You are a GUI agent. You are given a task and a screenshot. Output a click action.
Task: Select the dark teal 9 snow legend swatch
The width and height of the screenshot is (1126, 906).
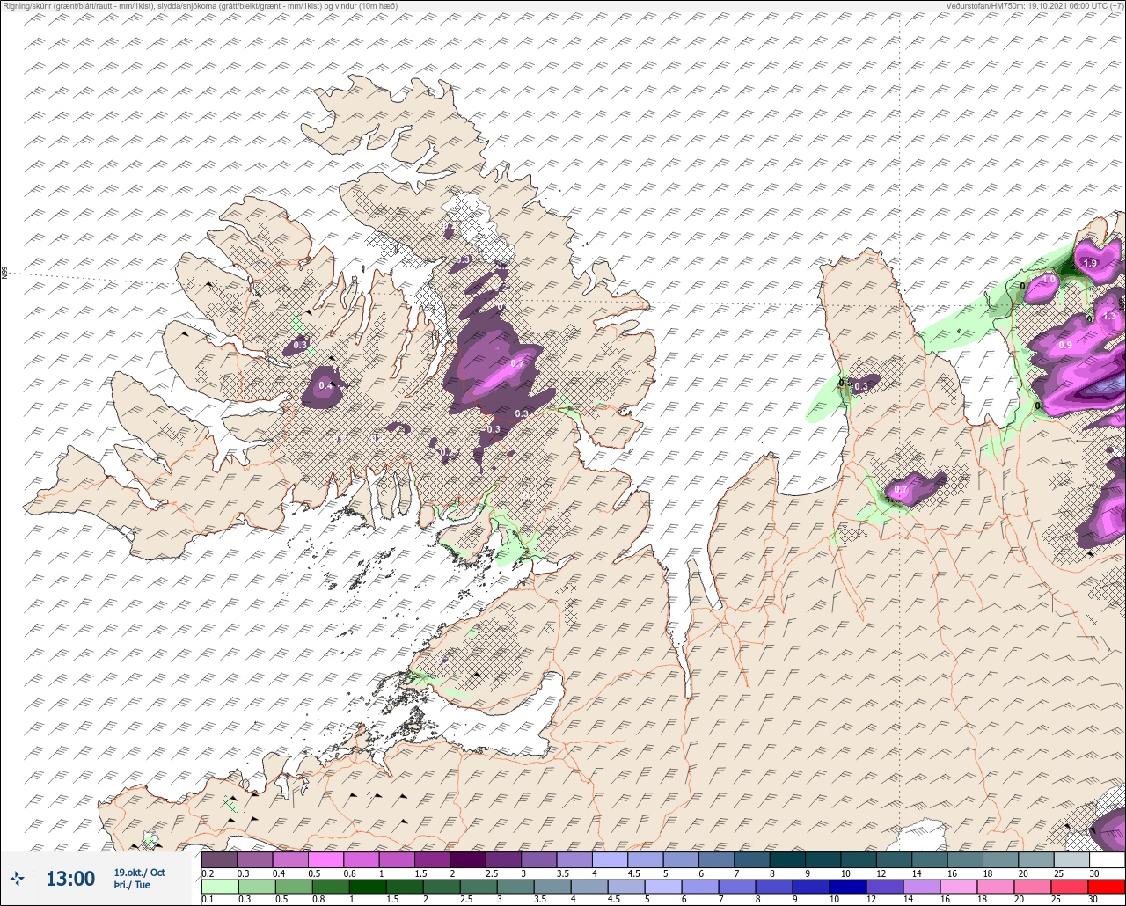[823, 859]
